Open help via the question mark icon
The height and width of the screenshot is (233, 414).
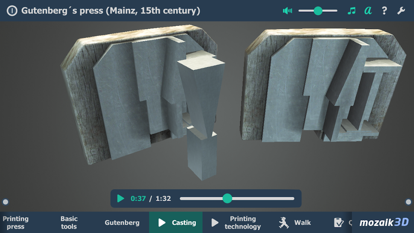click(385, 11)
